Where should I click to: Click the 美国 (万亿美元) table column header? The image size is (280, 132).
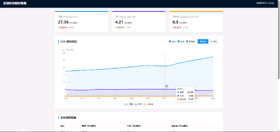(x=89, y=126)
